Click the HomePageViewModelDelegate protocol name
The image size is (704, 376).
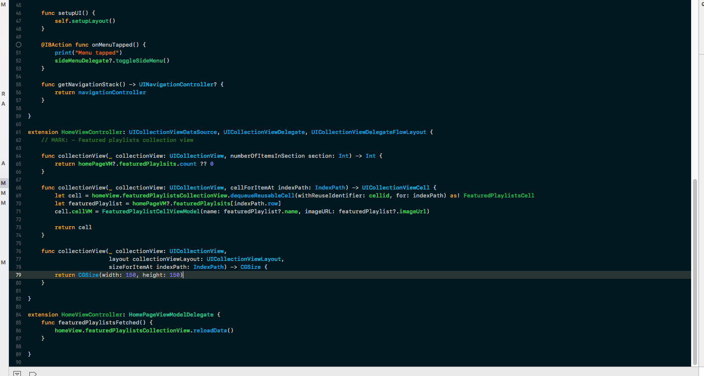(x=171, y=314)
